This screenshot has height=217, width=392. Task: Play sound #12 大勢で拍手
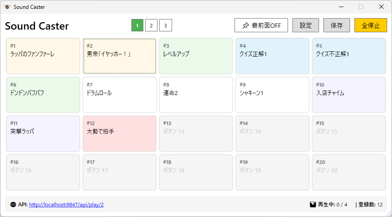[119, 133]
